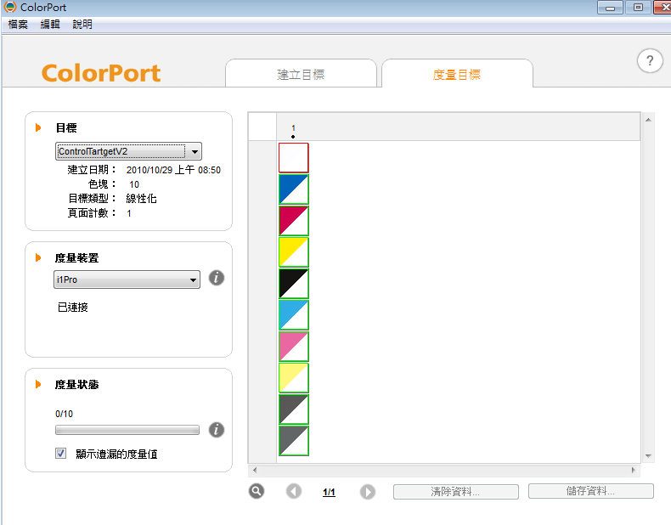671x525 pixels.
Task: Click horizontal scrollbar left arrow
Action: click(x=255, y=470)
